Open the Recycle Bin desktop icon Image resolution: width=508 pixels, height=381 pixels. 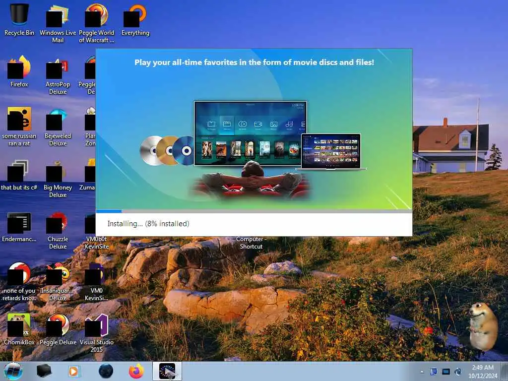pos(19,19)
